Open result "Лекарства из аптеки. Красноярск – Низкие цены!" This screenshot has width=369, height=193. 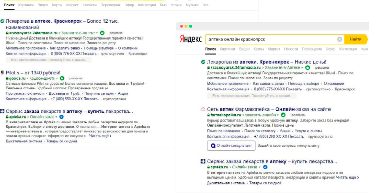pos(267,62)
